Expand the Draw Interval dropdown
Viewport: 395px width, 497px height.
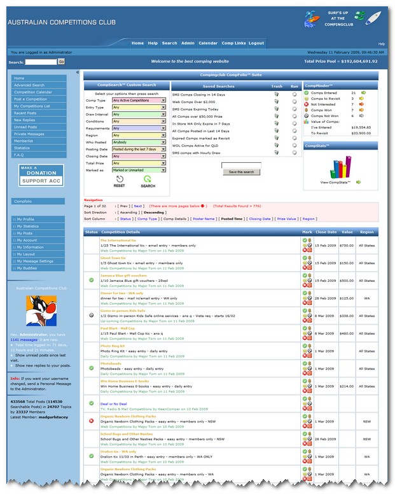139,114
